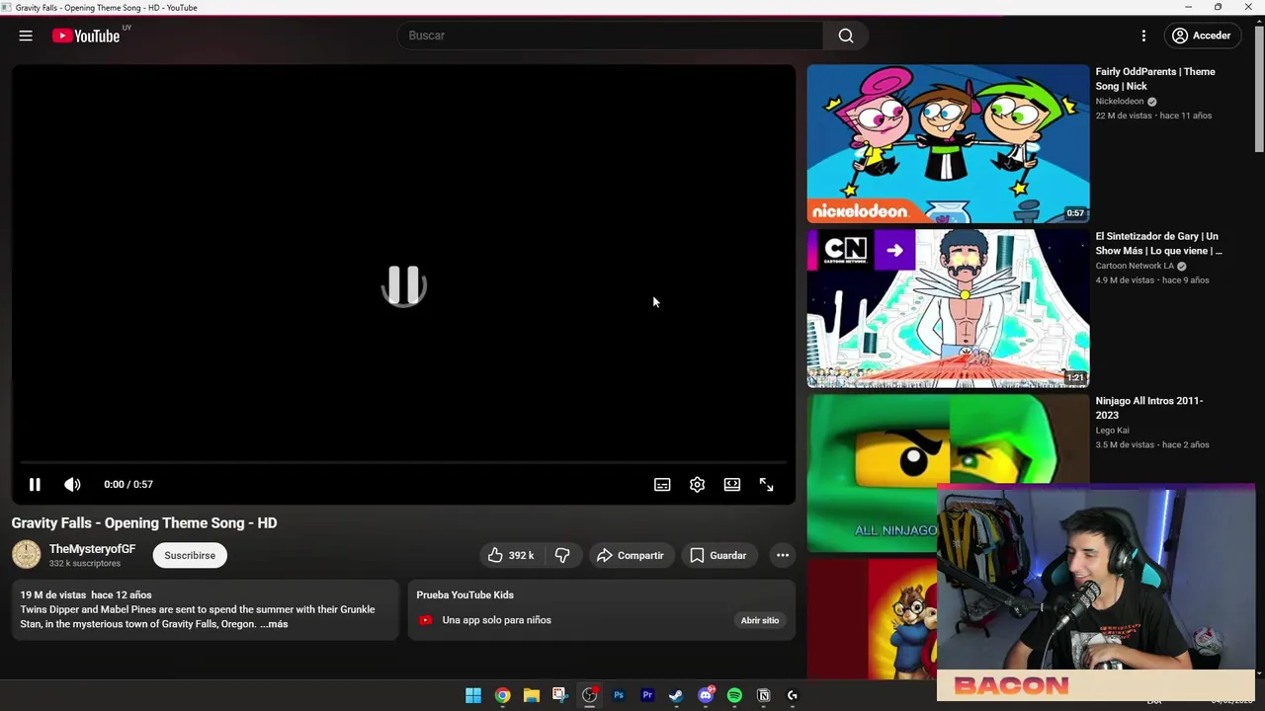Switch to OBS Studio in taskbar

click(x=589, y=695)
